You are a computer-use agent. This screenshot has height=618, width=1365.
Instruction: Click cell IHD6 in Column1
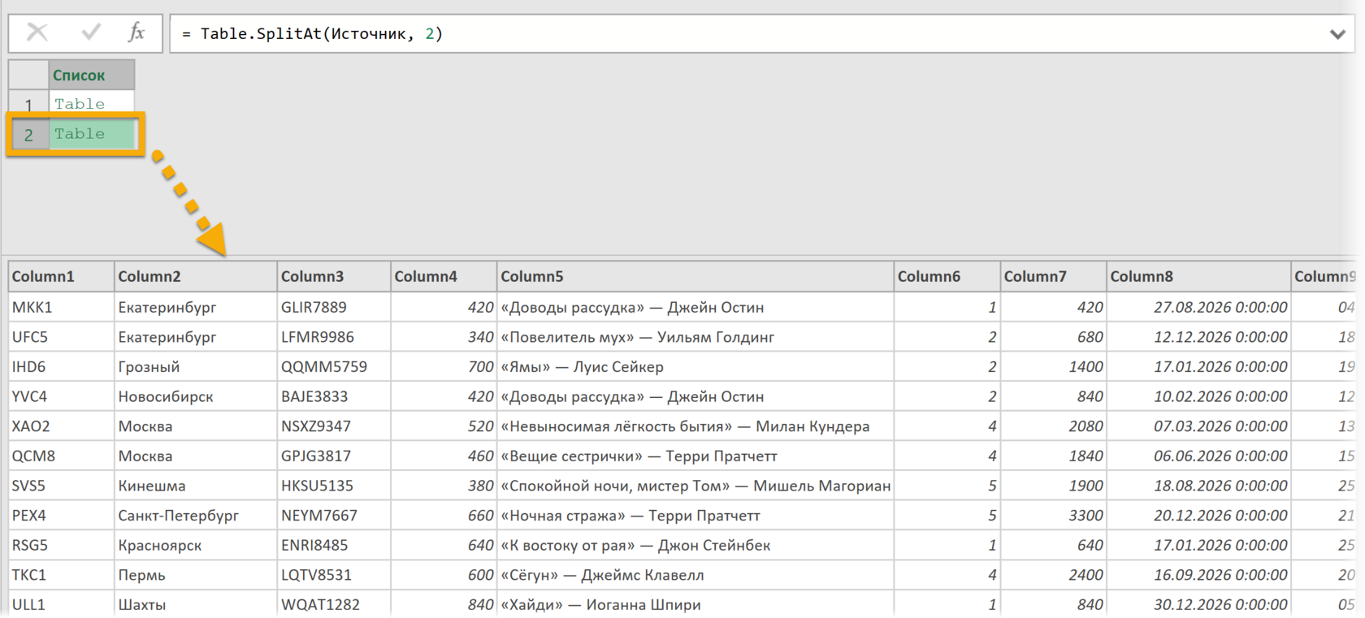point(61,367)
